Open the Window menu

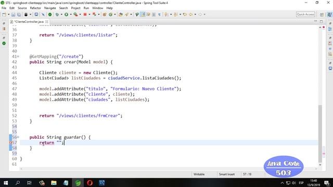(x=97, y=8)
